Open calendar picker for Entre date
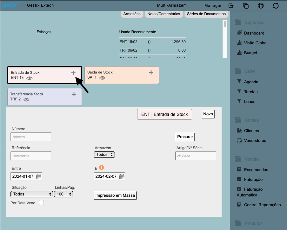287x230 pixels. 39,177
